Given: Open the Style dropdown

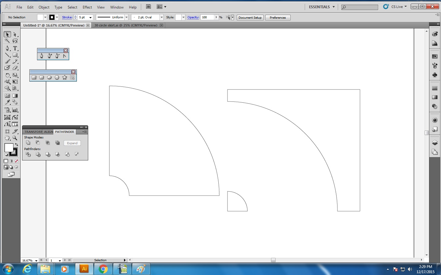Looking at the screenshot, I should tap(183, 17).
